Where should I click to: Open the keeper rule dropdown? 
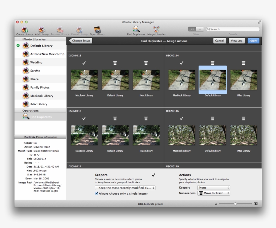pos(125,188)
